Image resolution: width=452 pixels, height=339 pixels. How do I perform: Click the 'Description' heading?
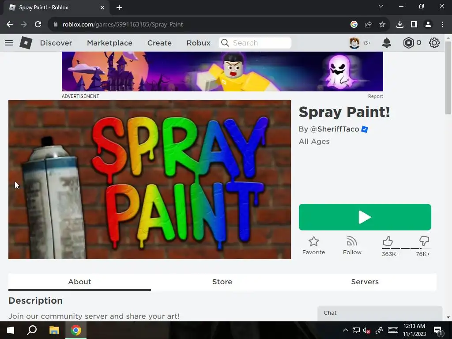coord(35,301)
